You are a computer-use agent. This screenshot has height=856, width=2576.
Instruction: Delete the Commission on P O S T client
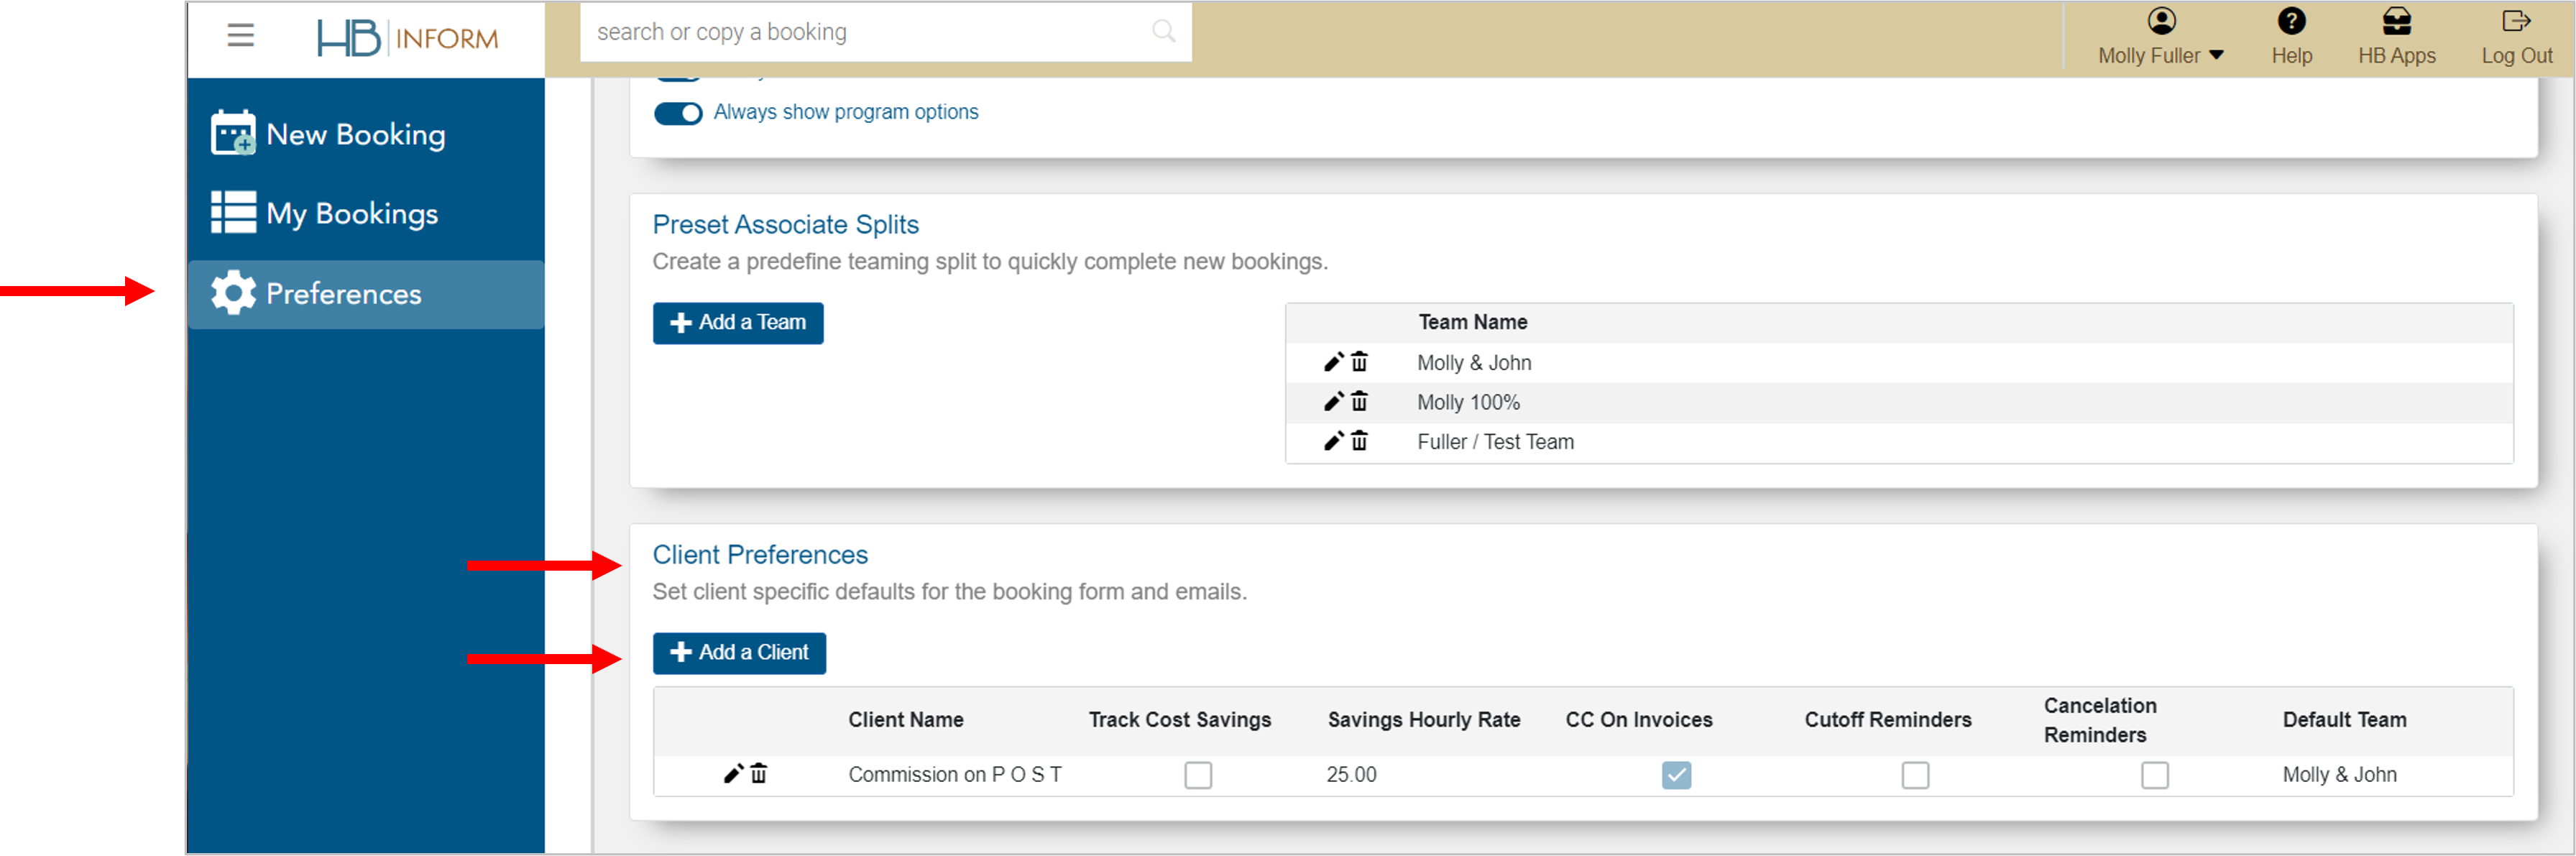coord(759,774)
